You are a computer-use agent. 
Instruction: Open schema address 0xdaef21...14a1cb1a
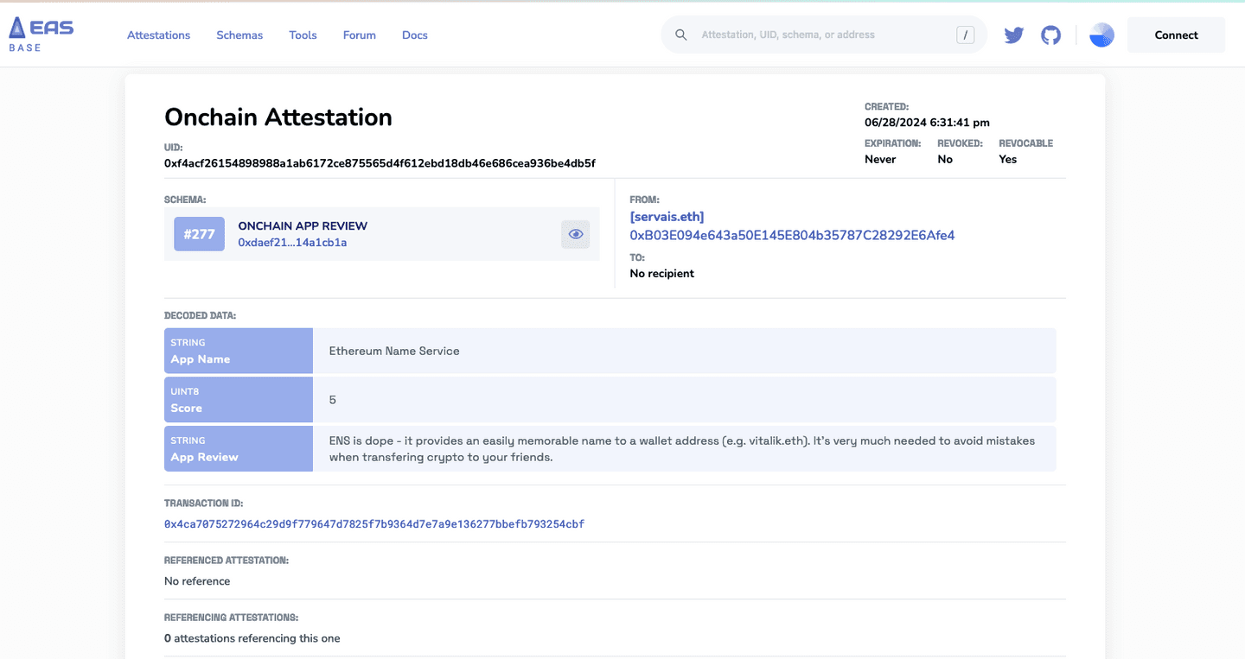[x=292, y=243]
